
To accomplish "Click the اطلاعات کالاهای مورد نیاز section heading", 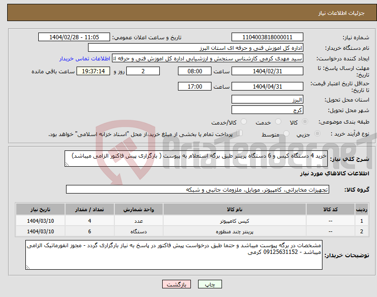I will click(334, 173).
